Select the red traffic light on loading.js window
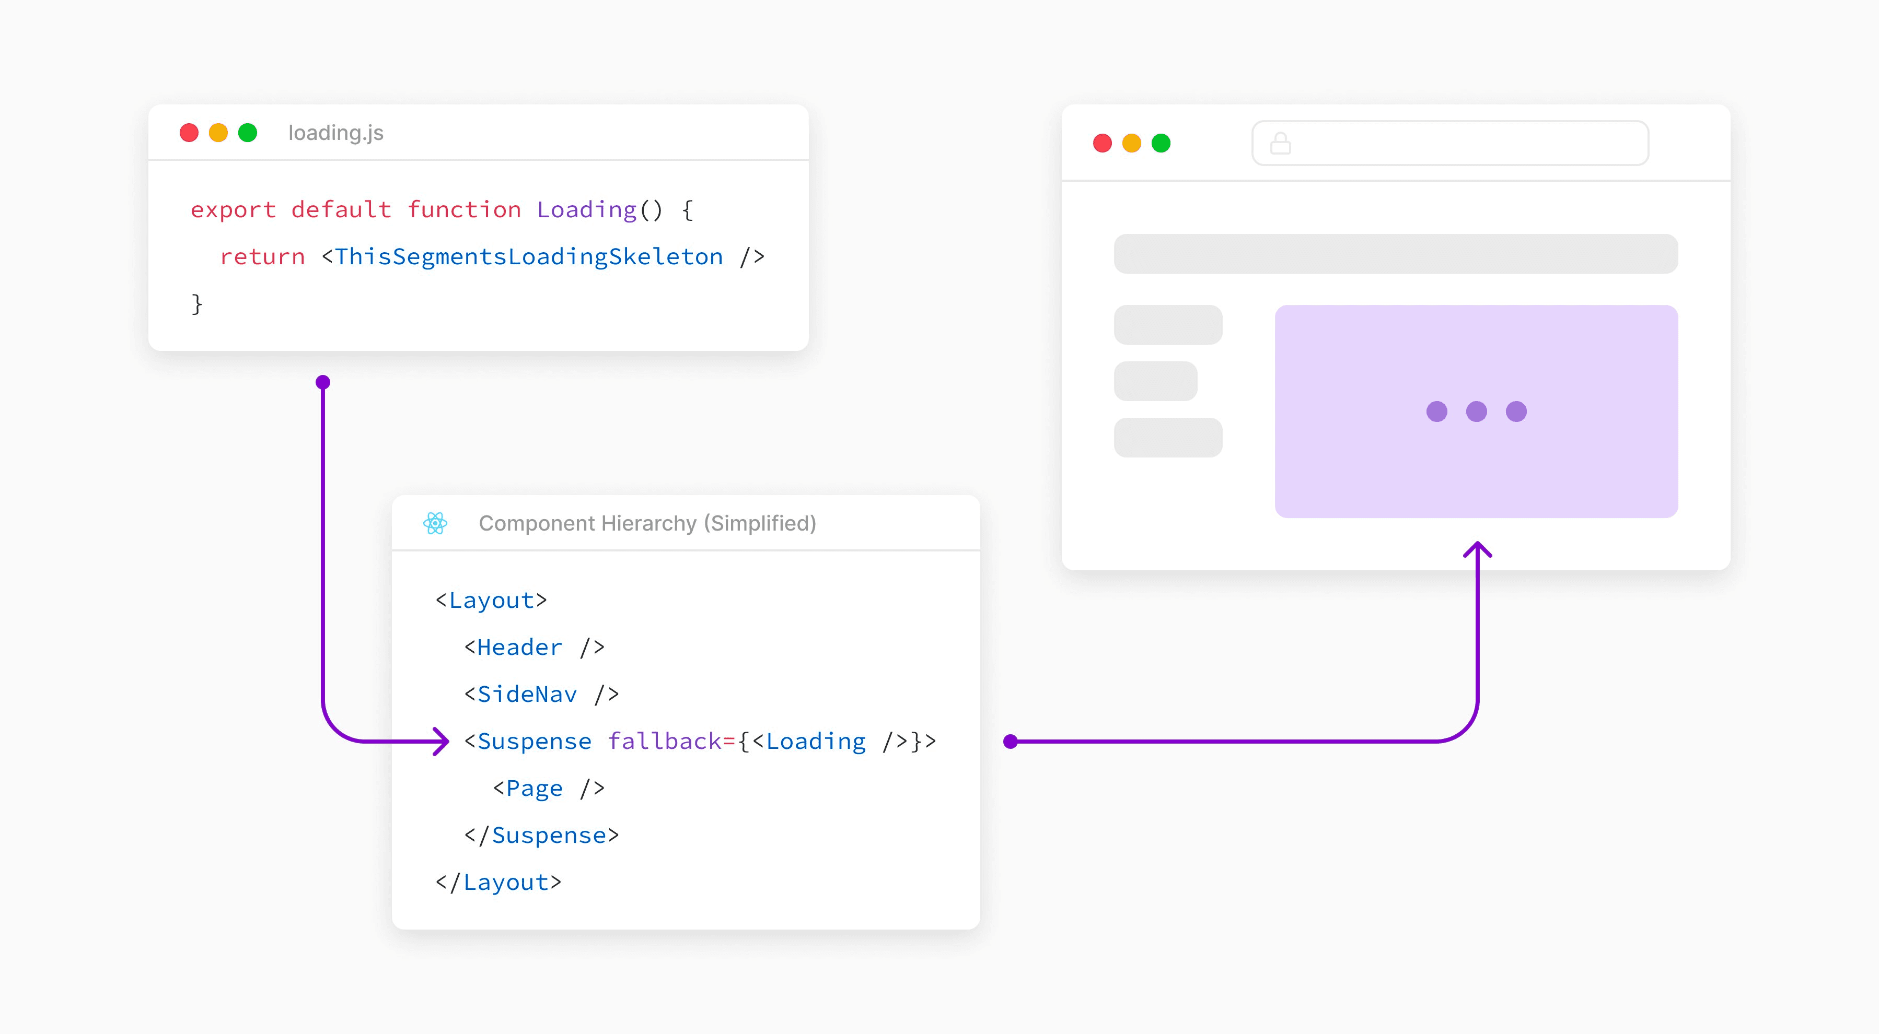Viewport: 1879px width, 1034px height. (x=190, y=132)
